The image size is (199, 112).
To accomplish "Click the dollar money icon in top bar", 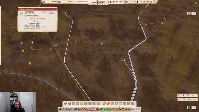I will tap(59, 2).
